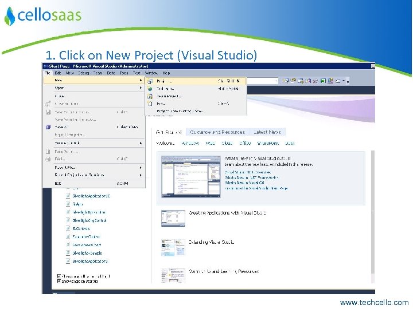Click the first toolbar icon right of combo box
413x309 pixels.
285,81
